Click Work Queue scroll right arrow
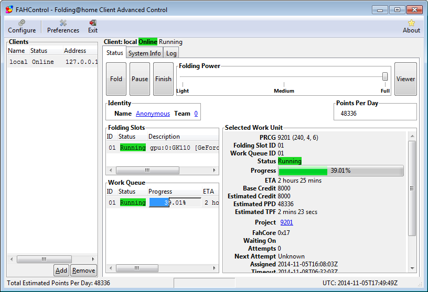This screenshot has height=292, width=428. click(215, 268)
